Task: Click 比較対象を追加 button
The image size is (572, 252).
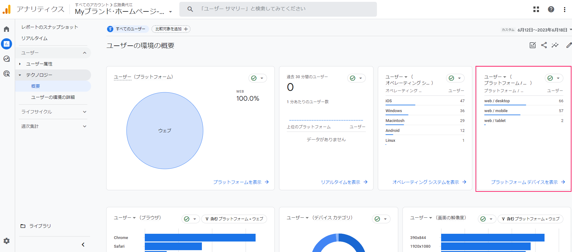Action: pyautogui.click(x=171, y=29)
